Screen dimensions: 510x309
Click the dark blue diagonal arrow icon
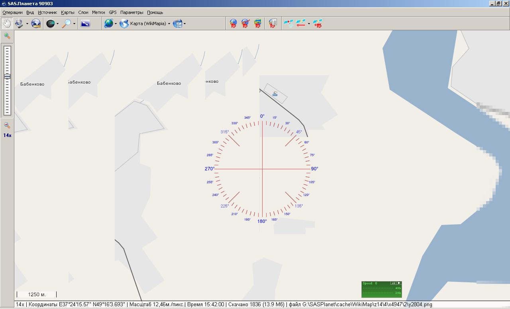coord(85,23)
